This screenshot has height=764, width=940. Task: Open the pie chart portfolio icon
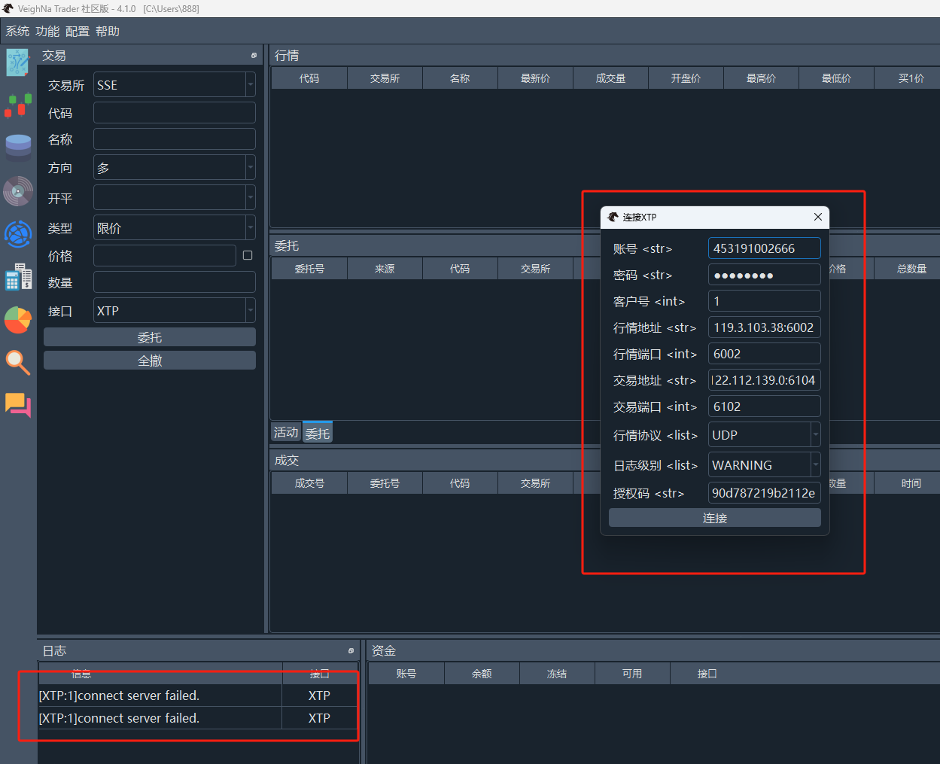(x=18, y=320)
